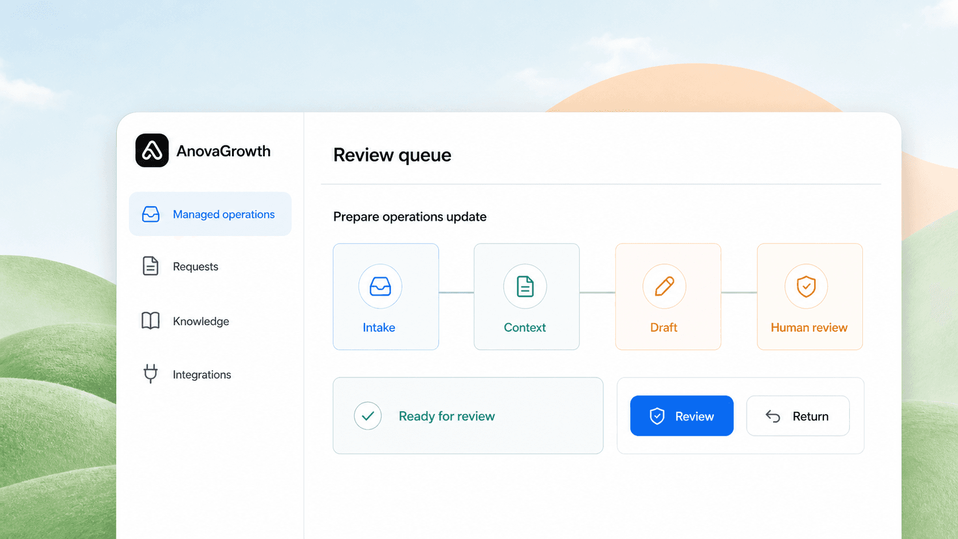
Task: Click the Review queue heading
Action: tap(392, 155)
